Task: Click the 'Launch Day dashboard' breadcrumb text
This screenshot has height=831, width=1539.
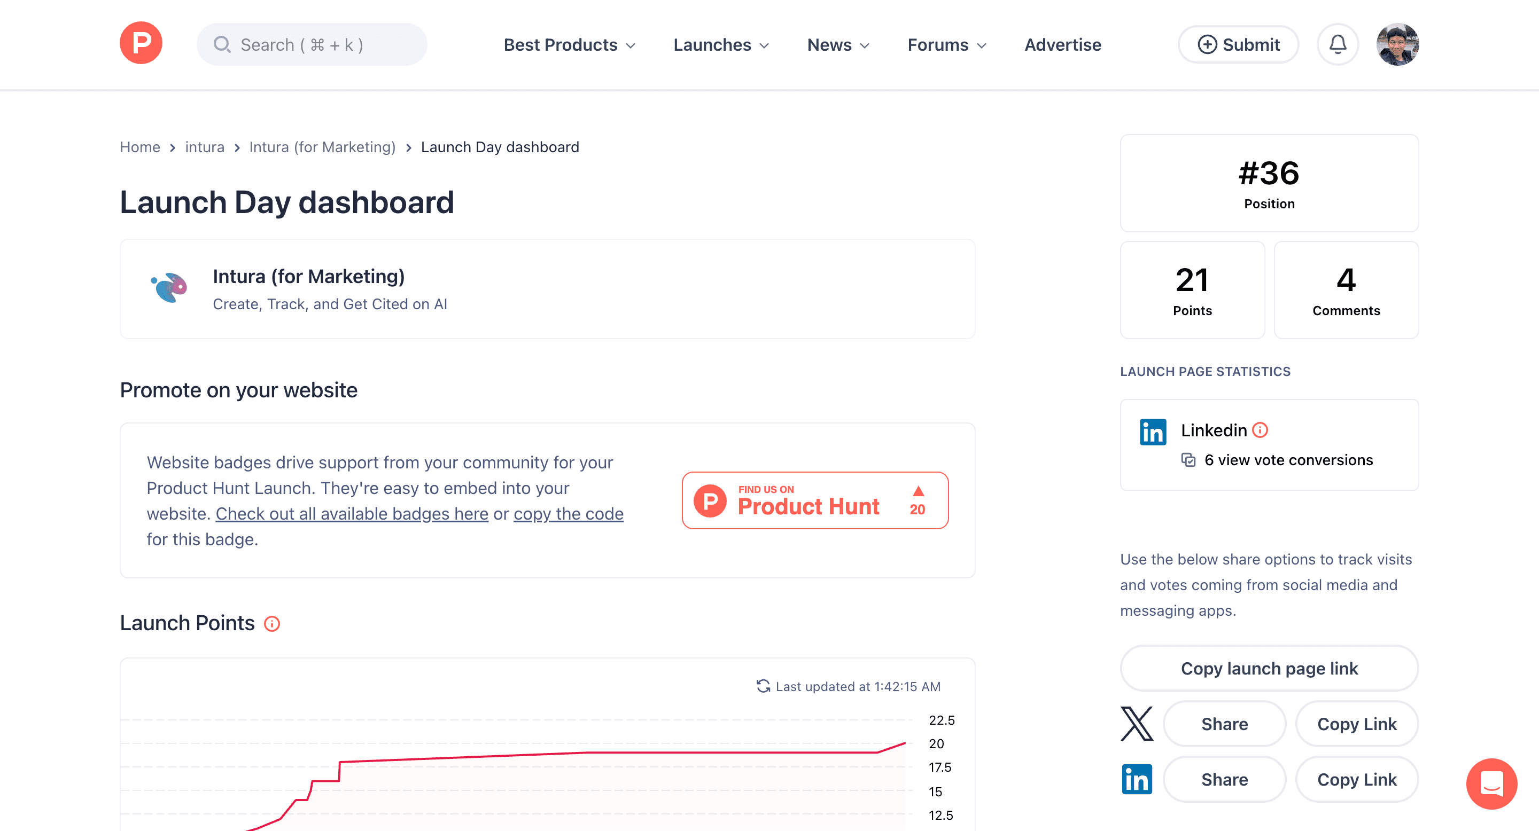Action: 500,147
